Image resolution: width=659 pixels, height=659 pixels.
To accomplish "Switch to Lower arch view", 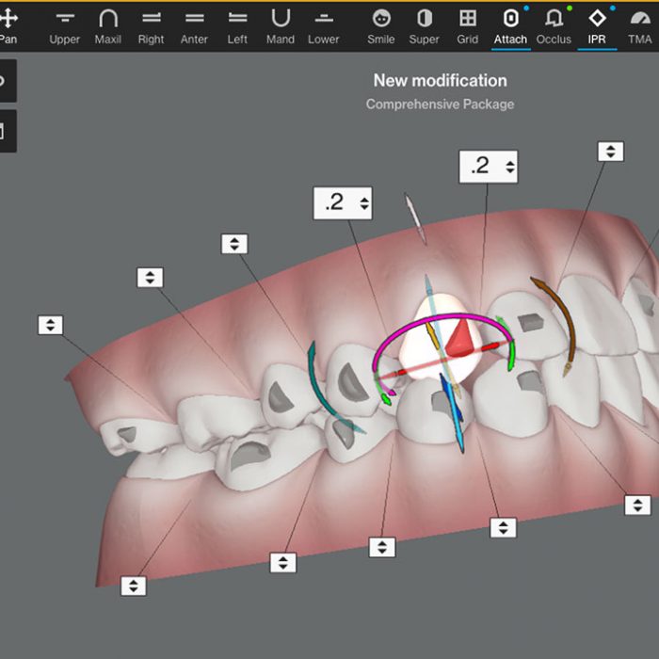I will (324, 27).
